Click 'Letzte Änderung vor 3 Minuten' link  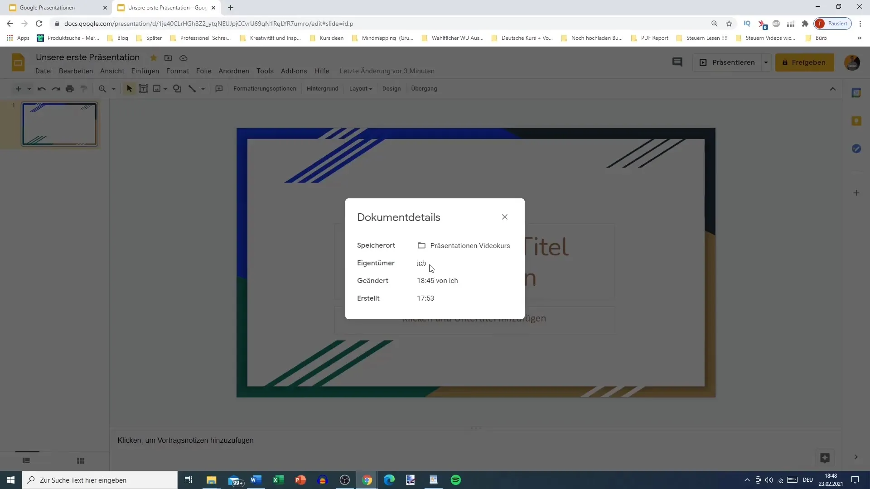(387, 71)
